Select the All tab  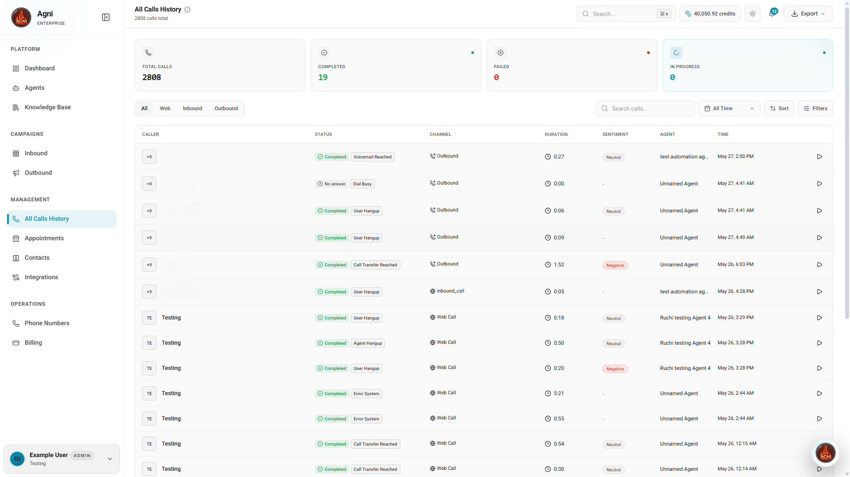coord(144,108)
